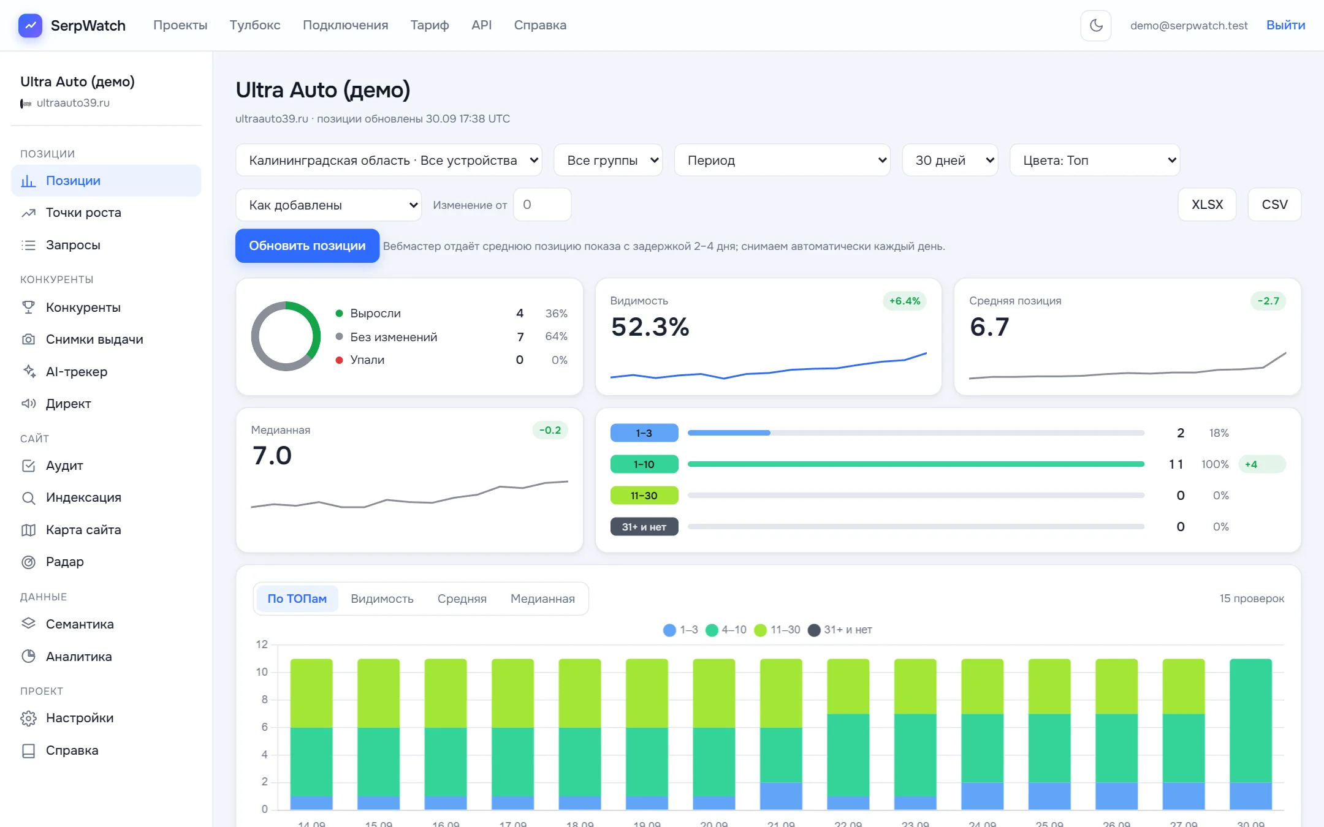Viewport: 1324px width, 827px height.
Task: Click the SerpWatch logo icon
Action: (30, 25)
